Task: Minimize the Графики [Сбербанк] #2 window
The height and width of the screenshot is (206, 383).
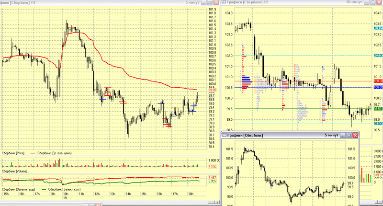Action: pos(367,2)
